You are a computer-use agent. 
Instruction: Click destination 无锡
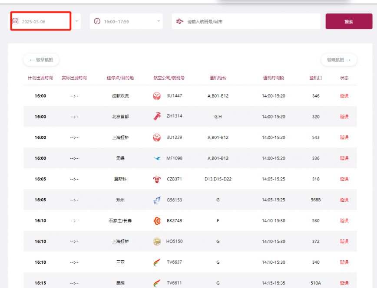click(x=120, y=158)
